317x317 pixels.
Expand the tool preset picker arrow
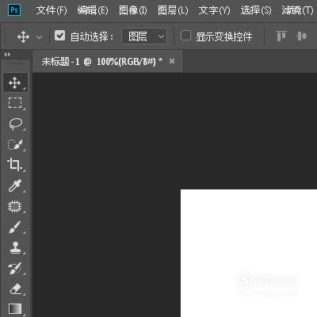click(x=40, y=37)
